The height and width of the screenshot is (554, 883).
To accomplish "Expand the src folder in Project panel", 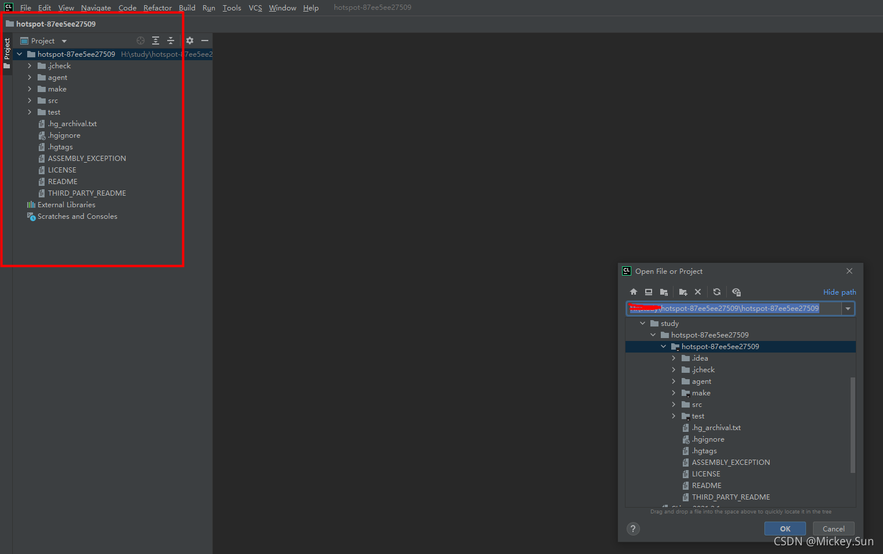I will coord(30,101).
